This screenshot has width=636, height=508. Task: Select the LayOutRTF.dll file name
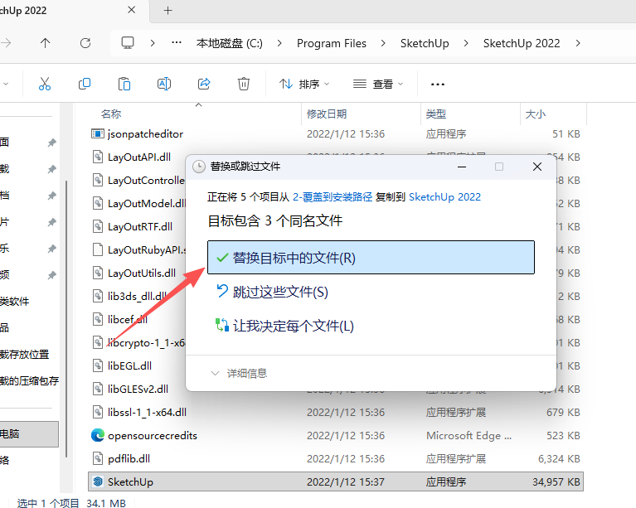[x=140, y=226]
